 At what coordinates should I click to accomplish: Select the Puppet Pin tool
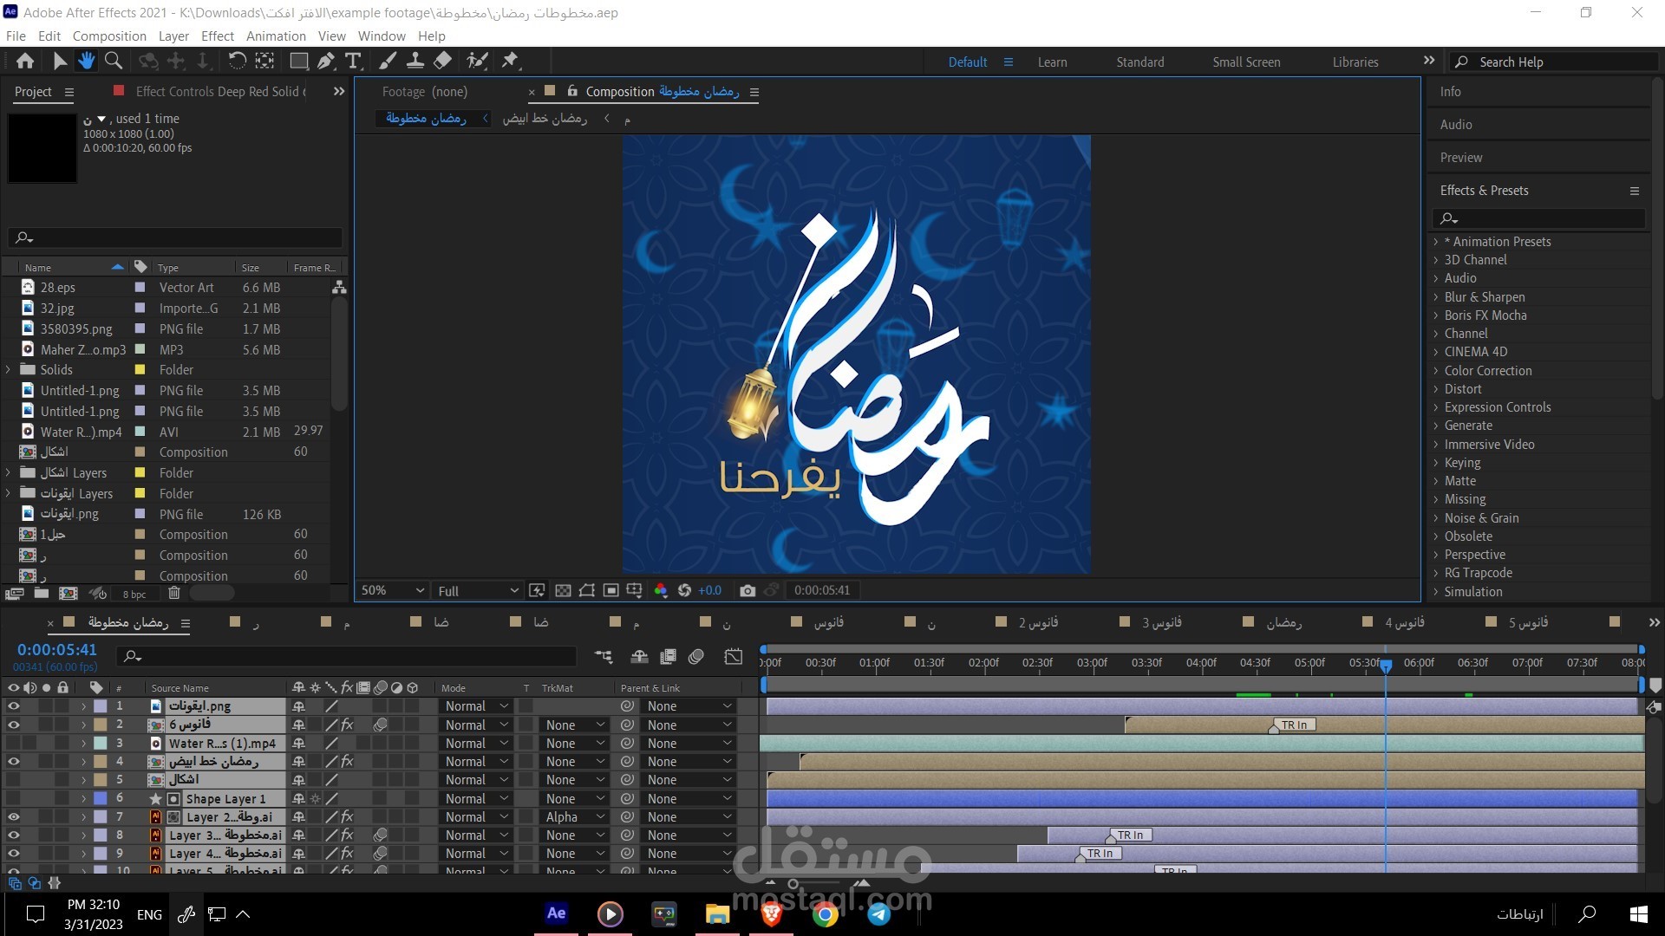(512, 61)
